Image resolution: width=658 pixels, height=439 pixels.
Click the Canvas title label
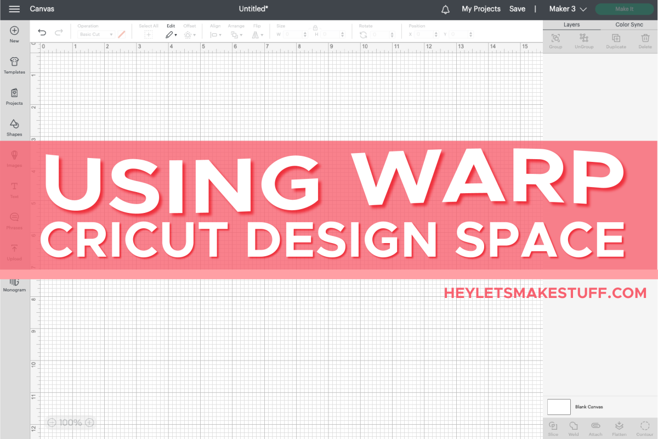pos(42,9)
